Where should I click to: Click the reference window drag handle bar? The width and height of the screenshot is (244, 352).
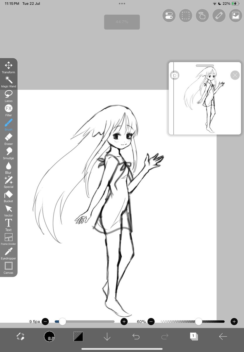[205, 66]
